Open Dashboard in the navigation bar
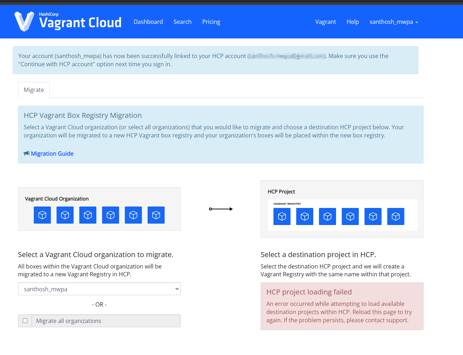The height and width of the screenshot is (355, 463). pos(148,22)
